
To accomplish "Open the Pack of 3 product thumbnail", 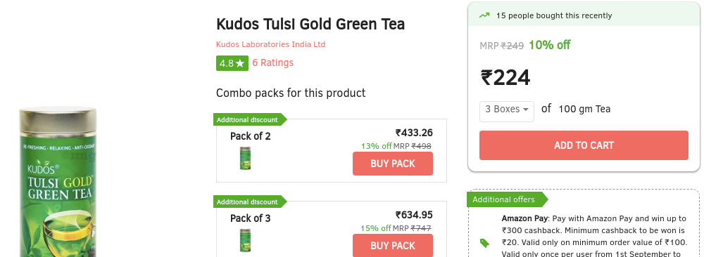I will click(x=245, y=240).
